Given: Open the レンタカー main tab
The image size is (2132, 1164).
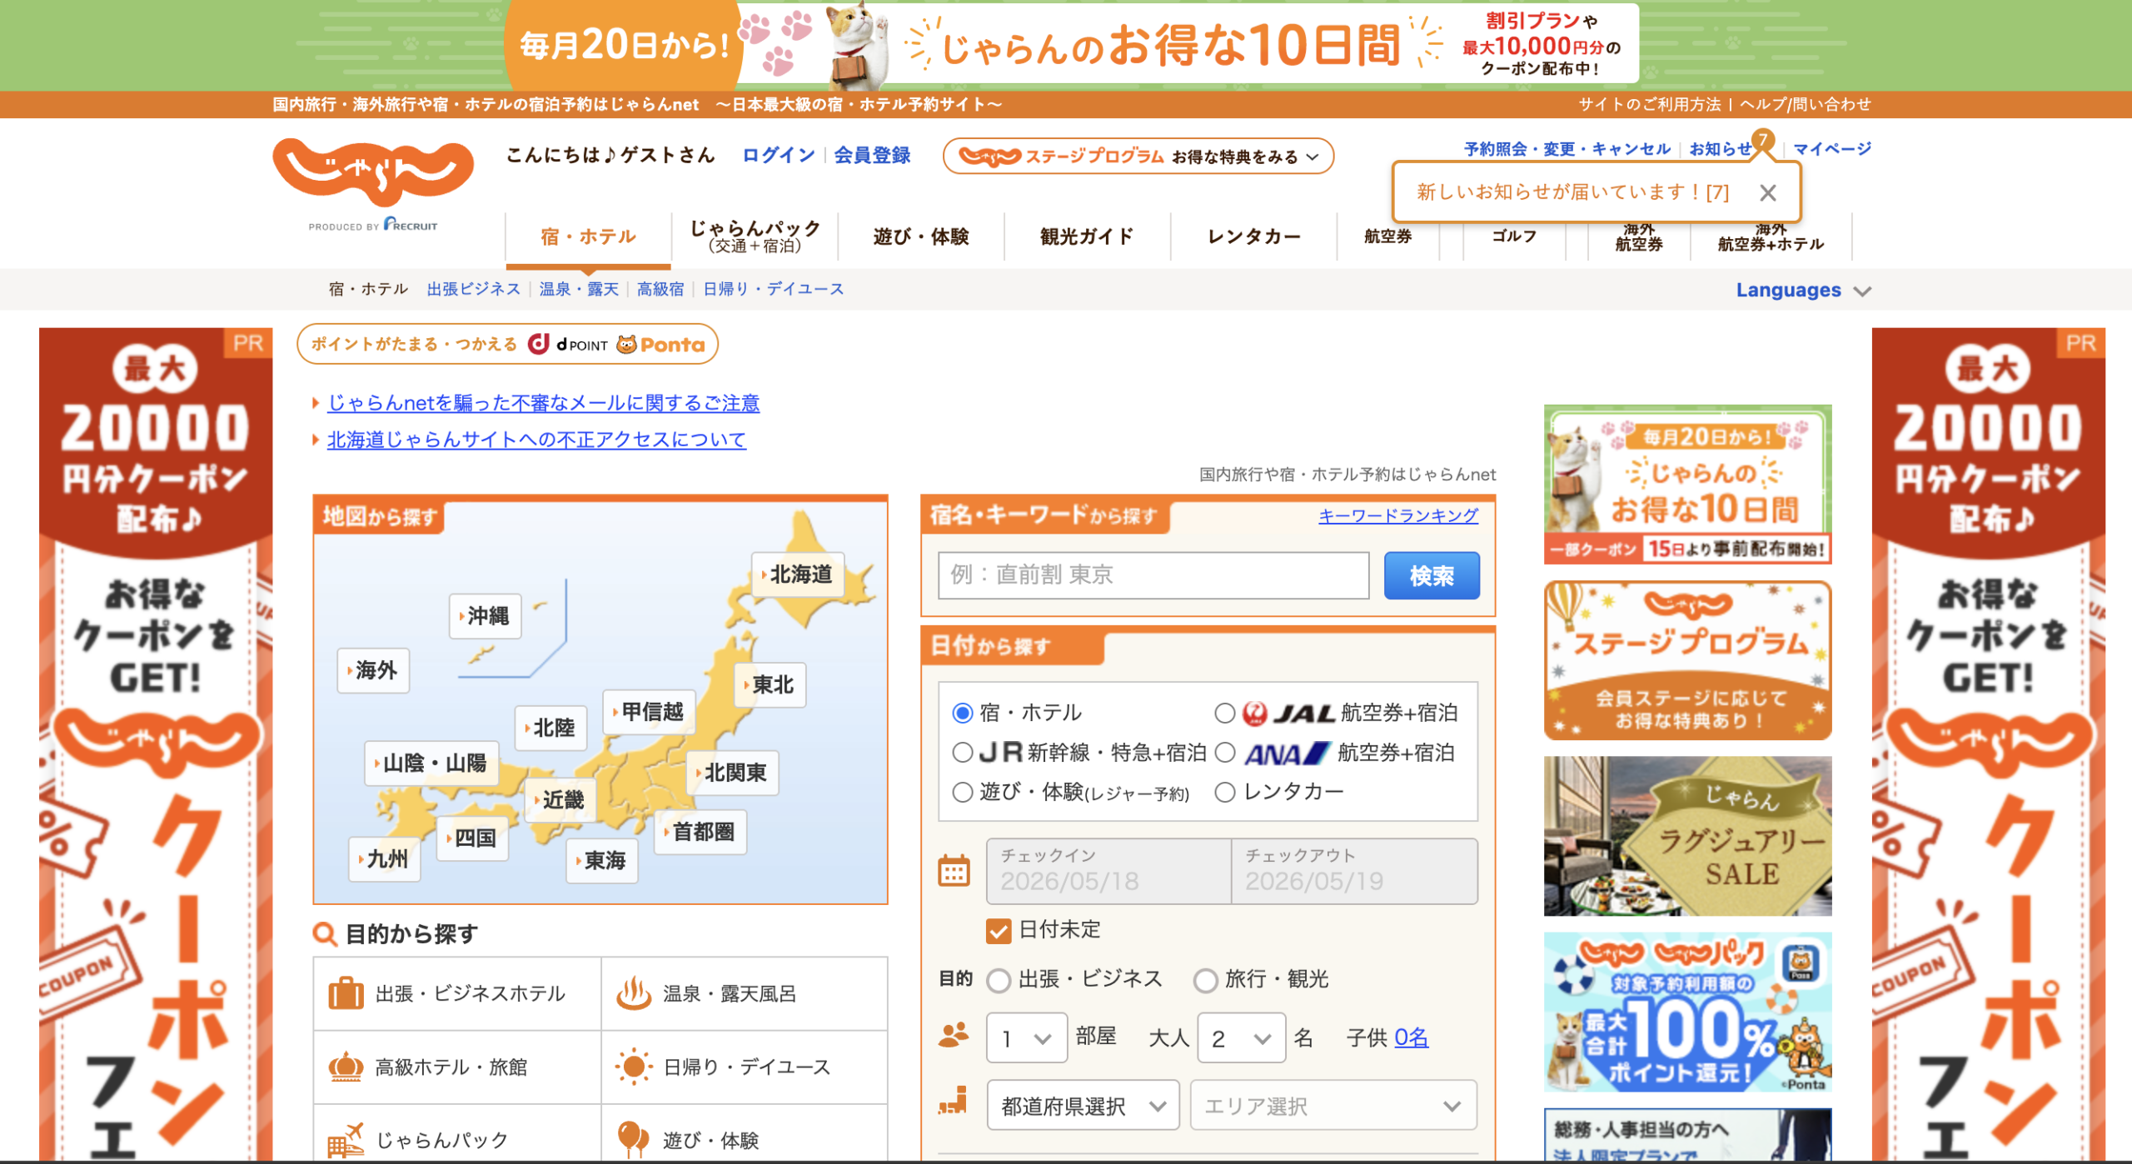Looking at the screenshot, I should click(1253, 236).
